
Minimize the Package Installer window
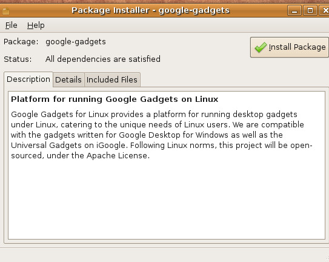[294, 10]
